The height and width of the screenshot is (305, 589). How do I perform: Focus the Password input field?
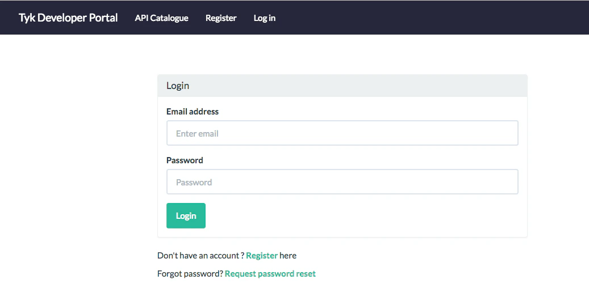[342, 182]
